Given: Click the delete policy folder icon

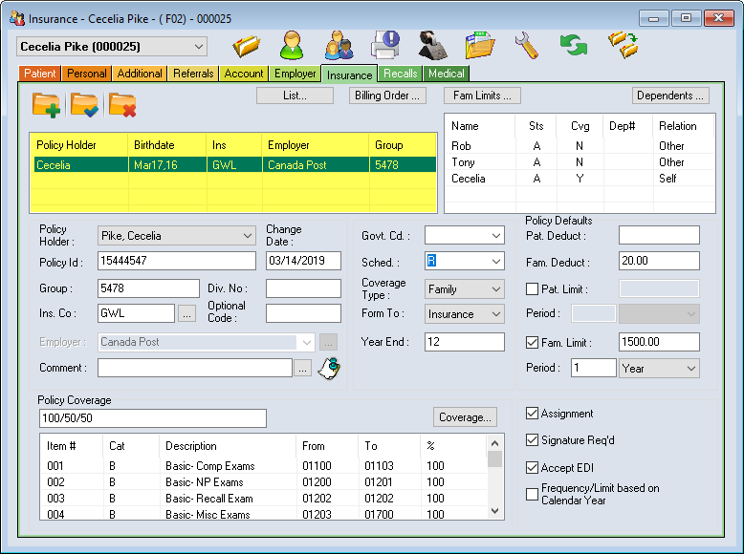Looking at the screenshot, I should (x=121, y=104).
